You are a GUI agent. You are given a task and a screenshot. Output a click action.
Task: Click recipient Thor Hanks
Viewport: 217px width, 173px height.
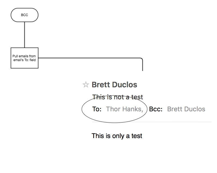123,109
